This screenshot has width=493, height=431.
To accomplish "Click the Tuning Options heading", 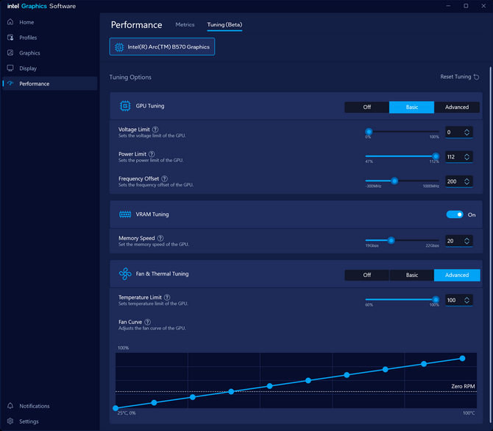I will 130,77.
